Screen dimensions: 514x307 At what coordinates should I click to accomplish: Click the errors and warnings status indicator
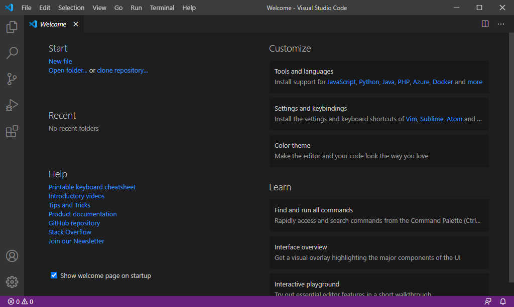[20, 301]
